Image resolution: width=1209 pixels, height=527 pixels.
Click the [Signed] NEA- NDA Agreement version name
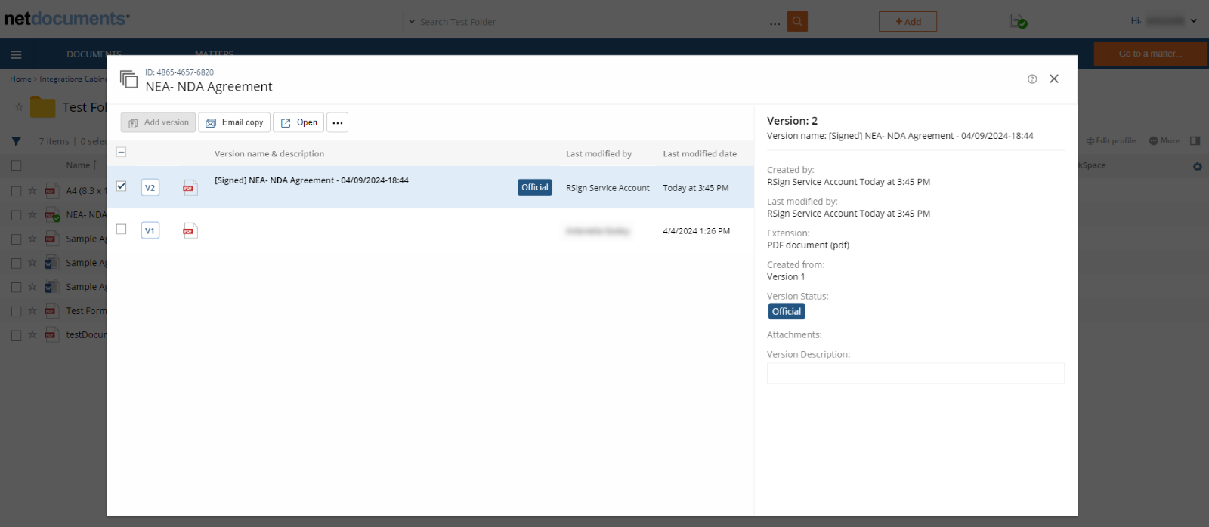coord(311,180)
